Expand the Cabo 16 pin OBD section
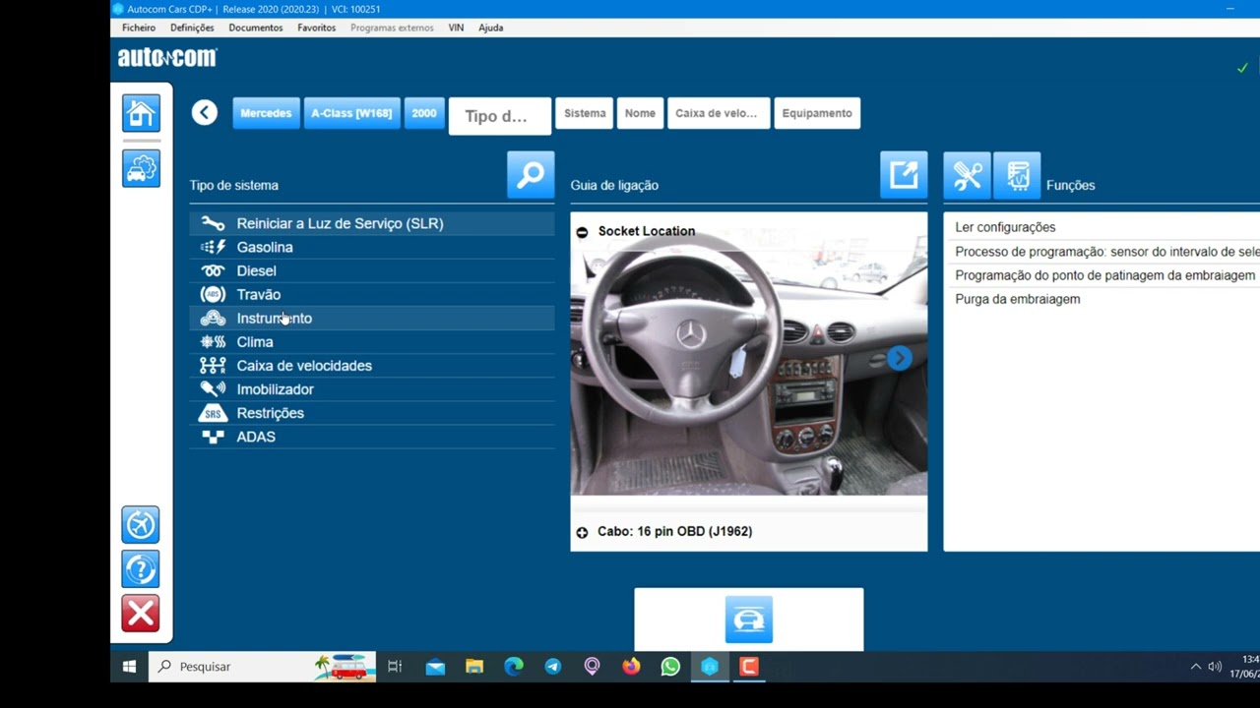This screenshot has width=1260, height=708. pos(582,532)
